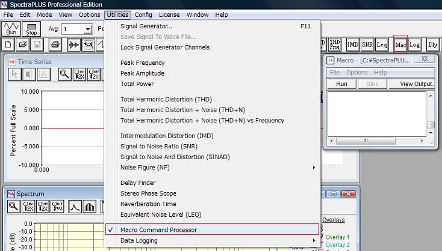
Task: Select Total Power menu item
Action: pos(212,83)
